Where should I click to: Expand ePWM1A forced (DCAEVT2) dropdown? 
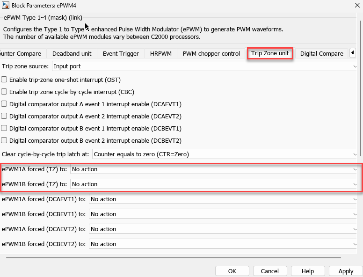pyautogui.click(x=223, y=229)
